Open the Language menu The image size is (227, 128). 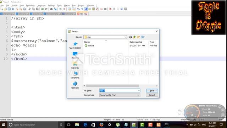41,5
